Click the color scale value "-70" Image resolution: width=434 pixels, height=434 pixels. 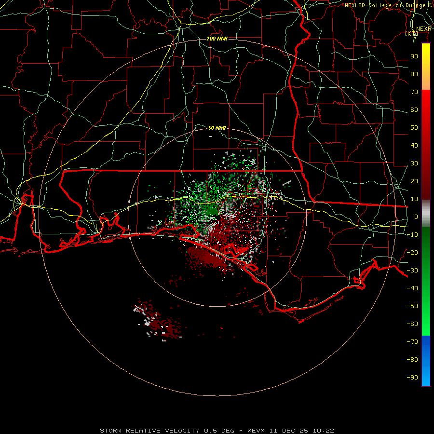pyautogui.click(x=412, y=342)
